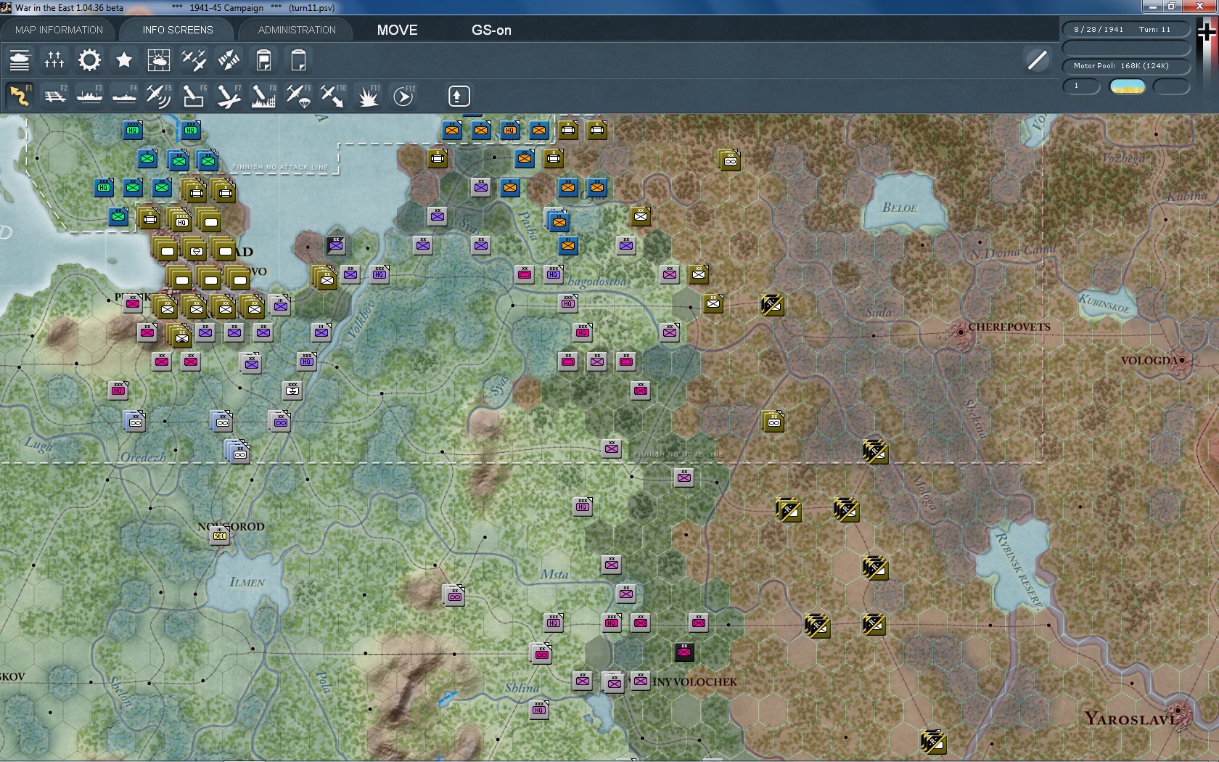Image resolution: width=1219 pixels, height=762 pixels.
Task: Open the tank unit list icon
Action: [x=20, y=60]
